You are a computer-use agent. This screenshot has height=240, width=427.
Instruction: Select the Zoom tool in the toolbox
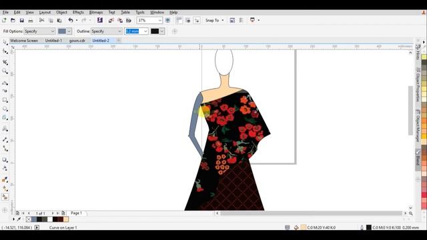click(5, 71)
